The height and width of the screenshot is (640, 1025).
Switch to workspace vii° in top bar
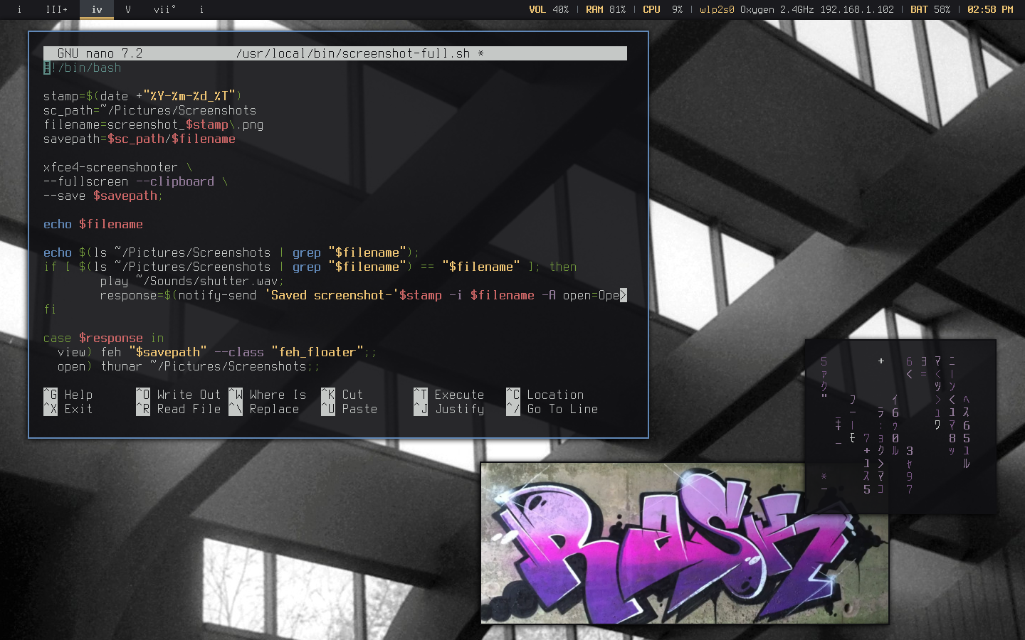click(164, 9)
